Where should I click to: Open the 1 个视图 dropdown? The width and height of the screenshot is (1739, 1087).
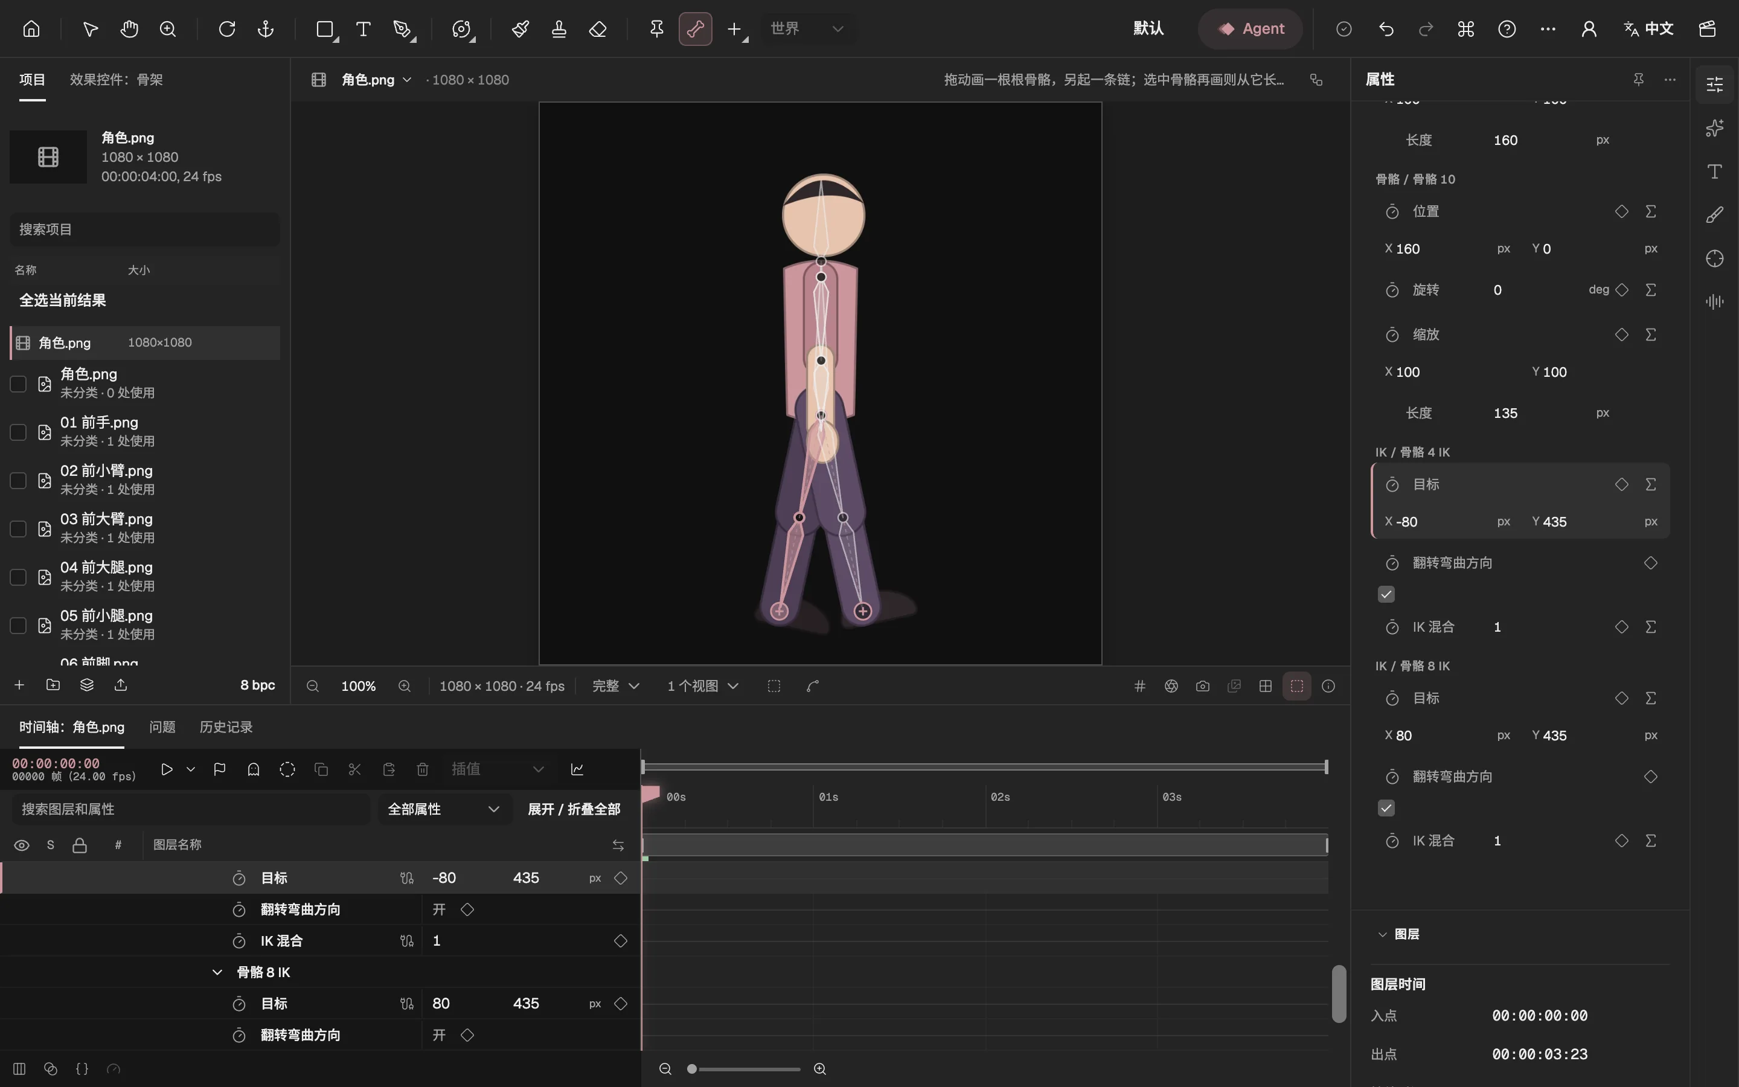(703, 686)
